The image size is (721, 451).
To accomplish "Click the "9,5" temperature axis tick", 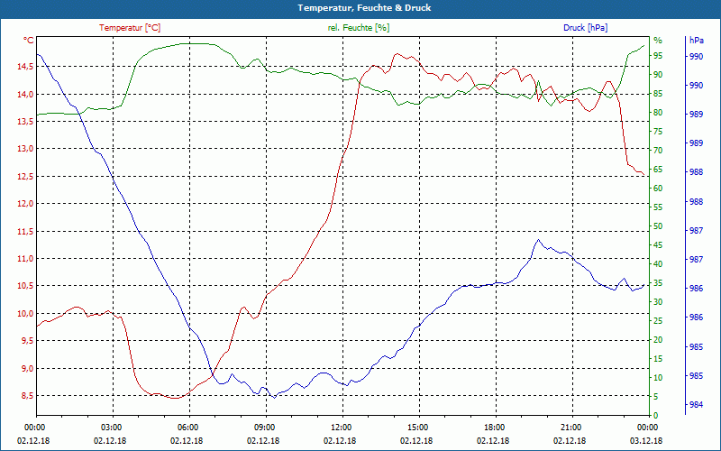I will pos(27,341).
